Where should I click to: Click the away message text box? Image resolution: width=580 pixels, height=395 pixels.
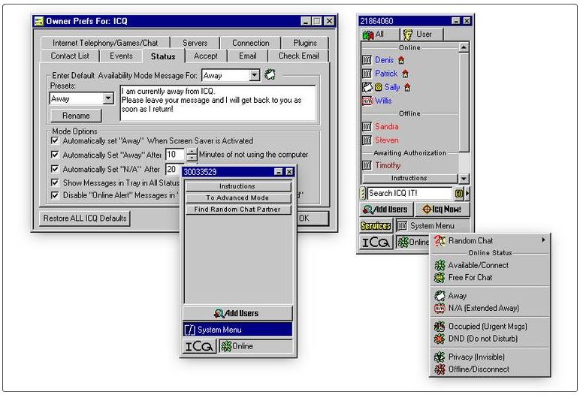218,103
